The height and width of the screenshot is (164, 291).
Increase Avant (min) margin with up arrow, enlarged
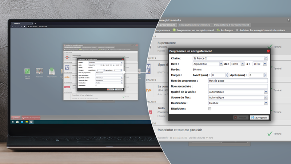pyautogui.click(x=227, y=74)
